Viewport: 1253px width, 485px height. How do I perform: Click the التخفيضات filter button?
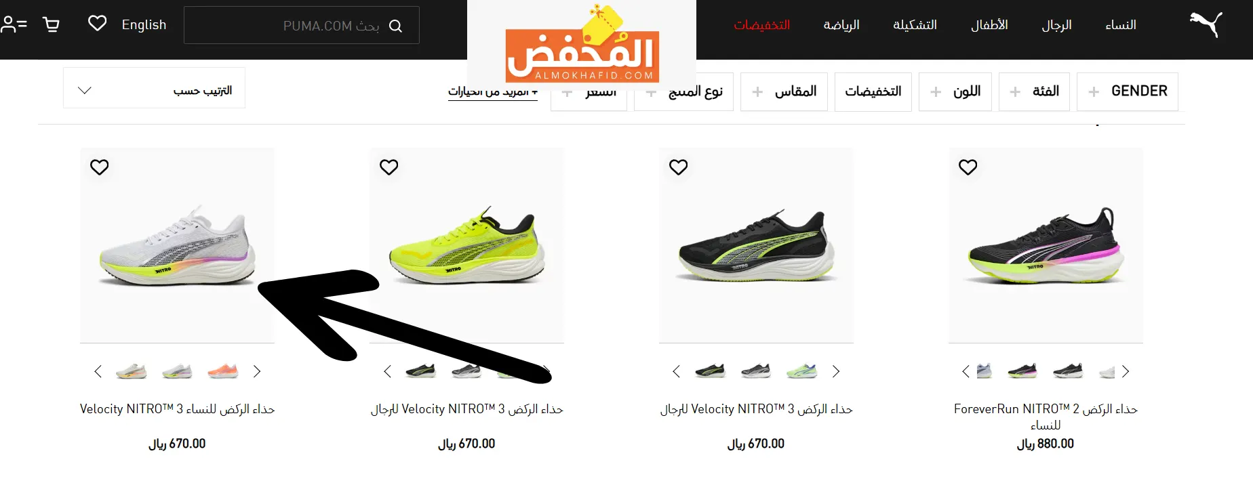click(873, 91)
